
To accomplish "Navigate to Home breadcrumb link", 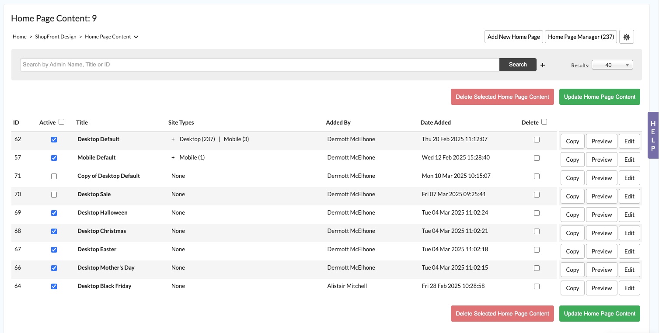I will [20, 37].
